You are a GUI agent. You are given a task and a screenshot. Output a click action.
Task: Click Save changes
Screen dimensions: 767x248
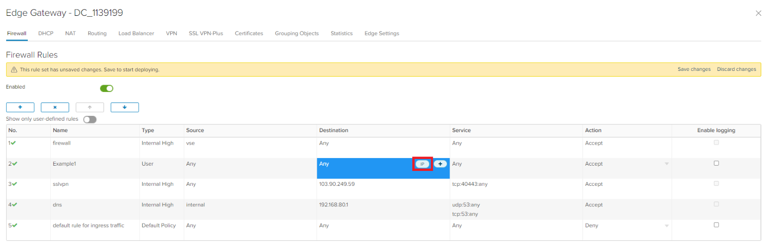694,69
